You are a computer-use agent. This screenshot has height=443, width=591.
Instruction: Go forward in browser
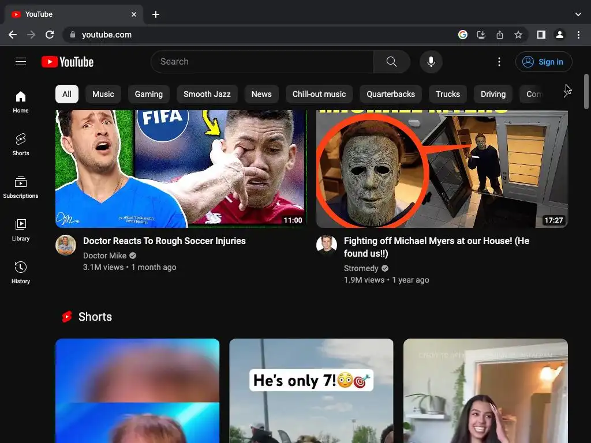pos(31,35)
